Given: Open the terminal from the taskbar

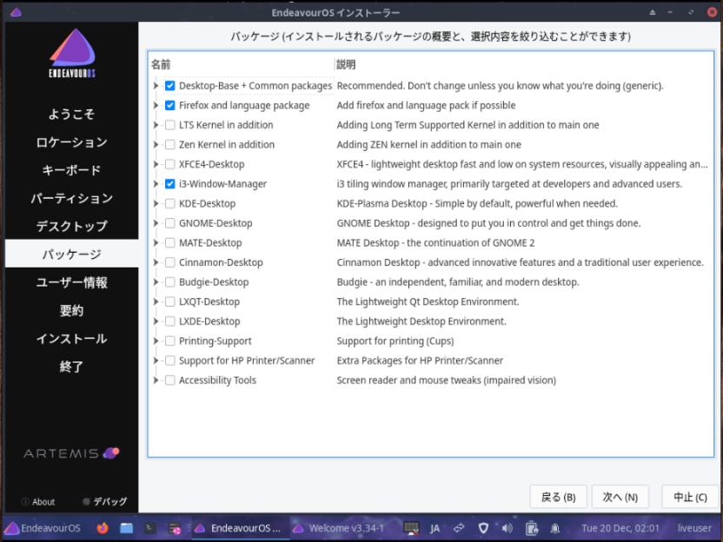Looking at the screenshot, I should (149, 528).
